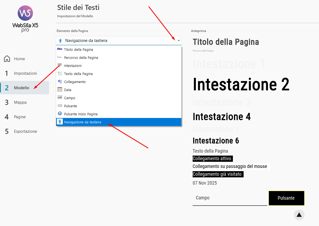Click the WebSite X5 pro logo
319x226 pixels.
(x=25, y=19)
